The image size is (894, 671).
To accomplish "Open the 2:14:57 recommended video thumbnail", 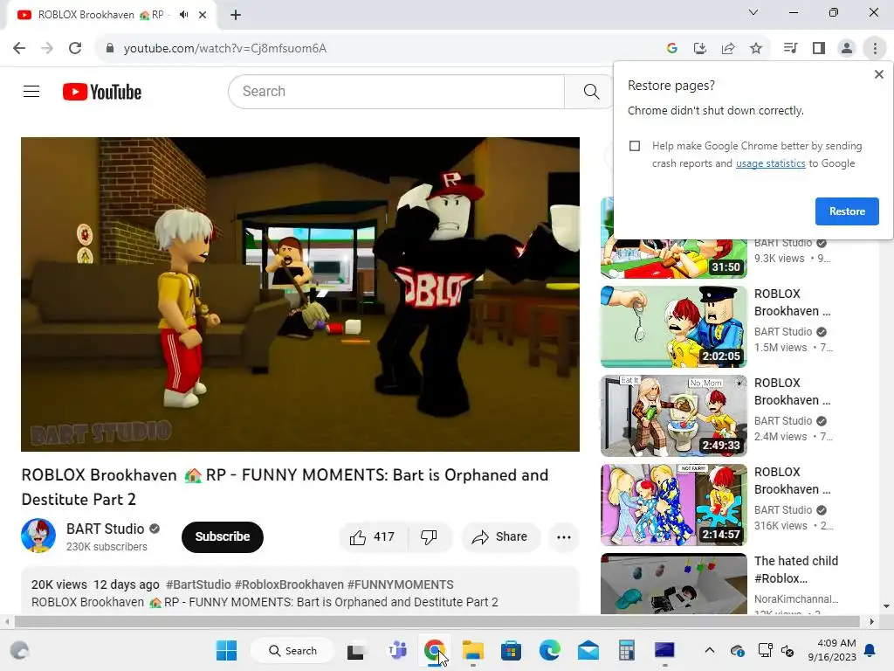I will 673,504.
